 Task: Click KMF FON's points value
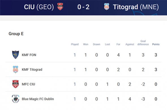pos(156,55)
